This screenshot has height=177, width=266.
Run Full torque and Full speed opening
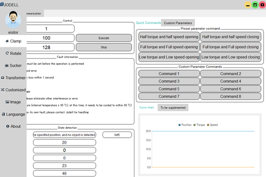169,47
